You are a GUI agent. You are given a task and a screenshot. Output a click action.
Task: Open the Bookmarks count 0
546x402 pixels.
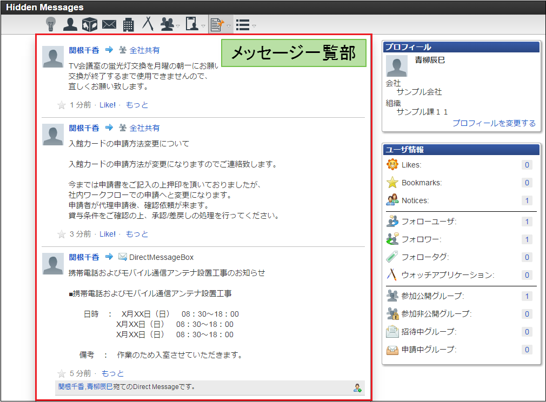[x=527, y=183]
